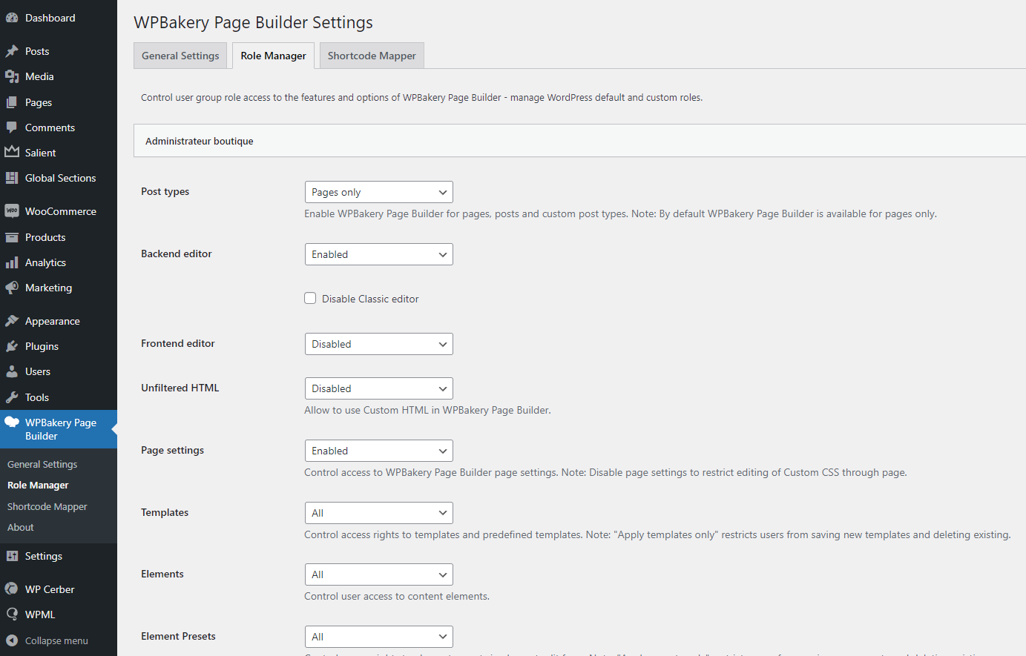Click the Posts pushpin icon
This screenshot has width=1026, height=656.
pos(12,51)
